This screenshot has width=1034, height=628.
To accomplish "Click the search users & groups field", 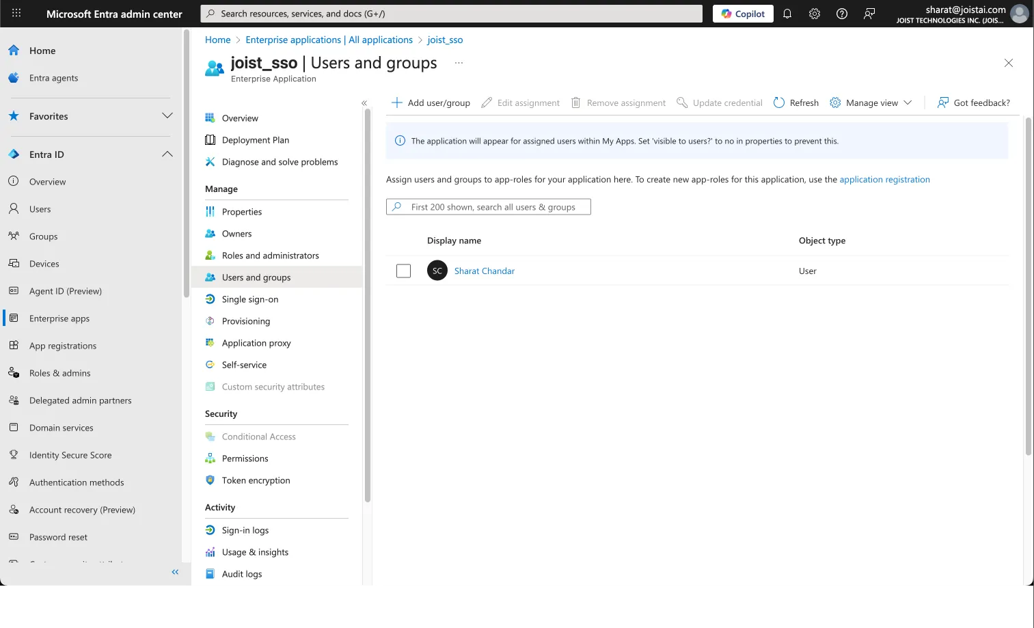I will 489,207.
